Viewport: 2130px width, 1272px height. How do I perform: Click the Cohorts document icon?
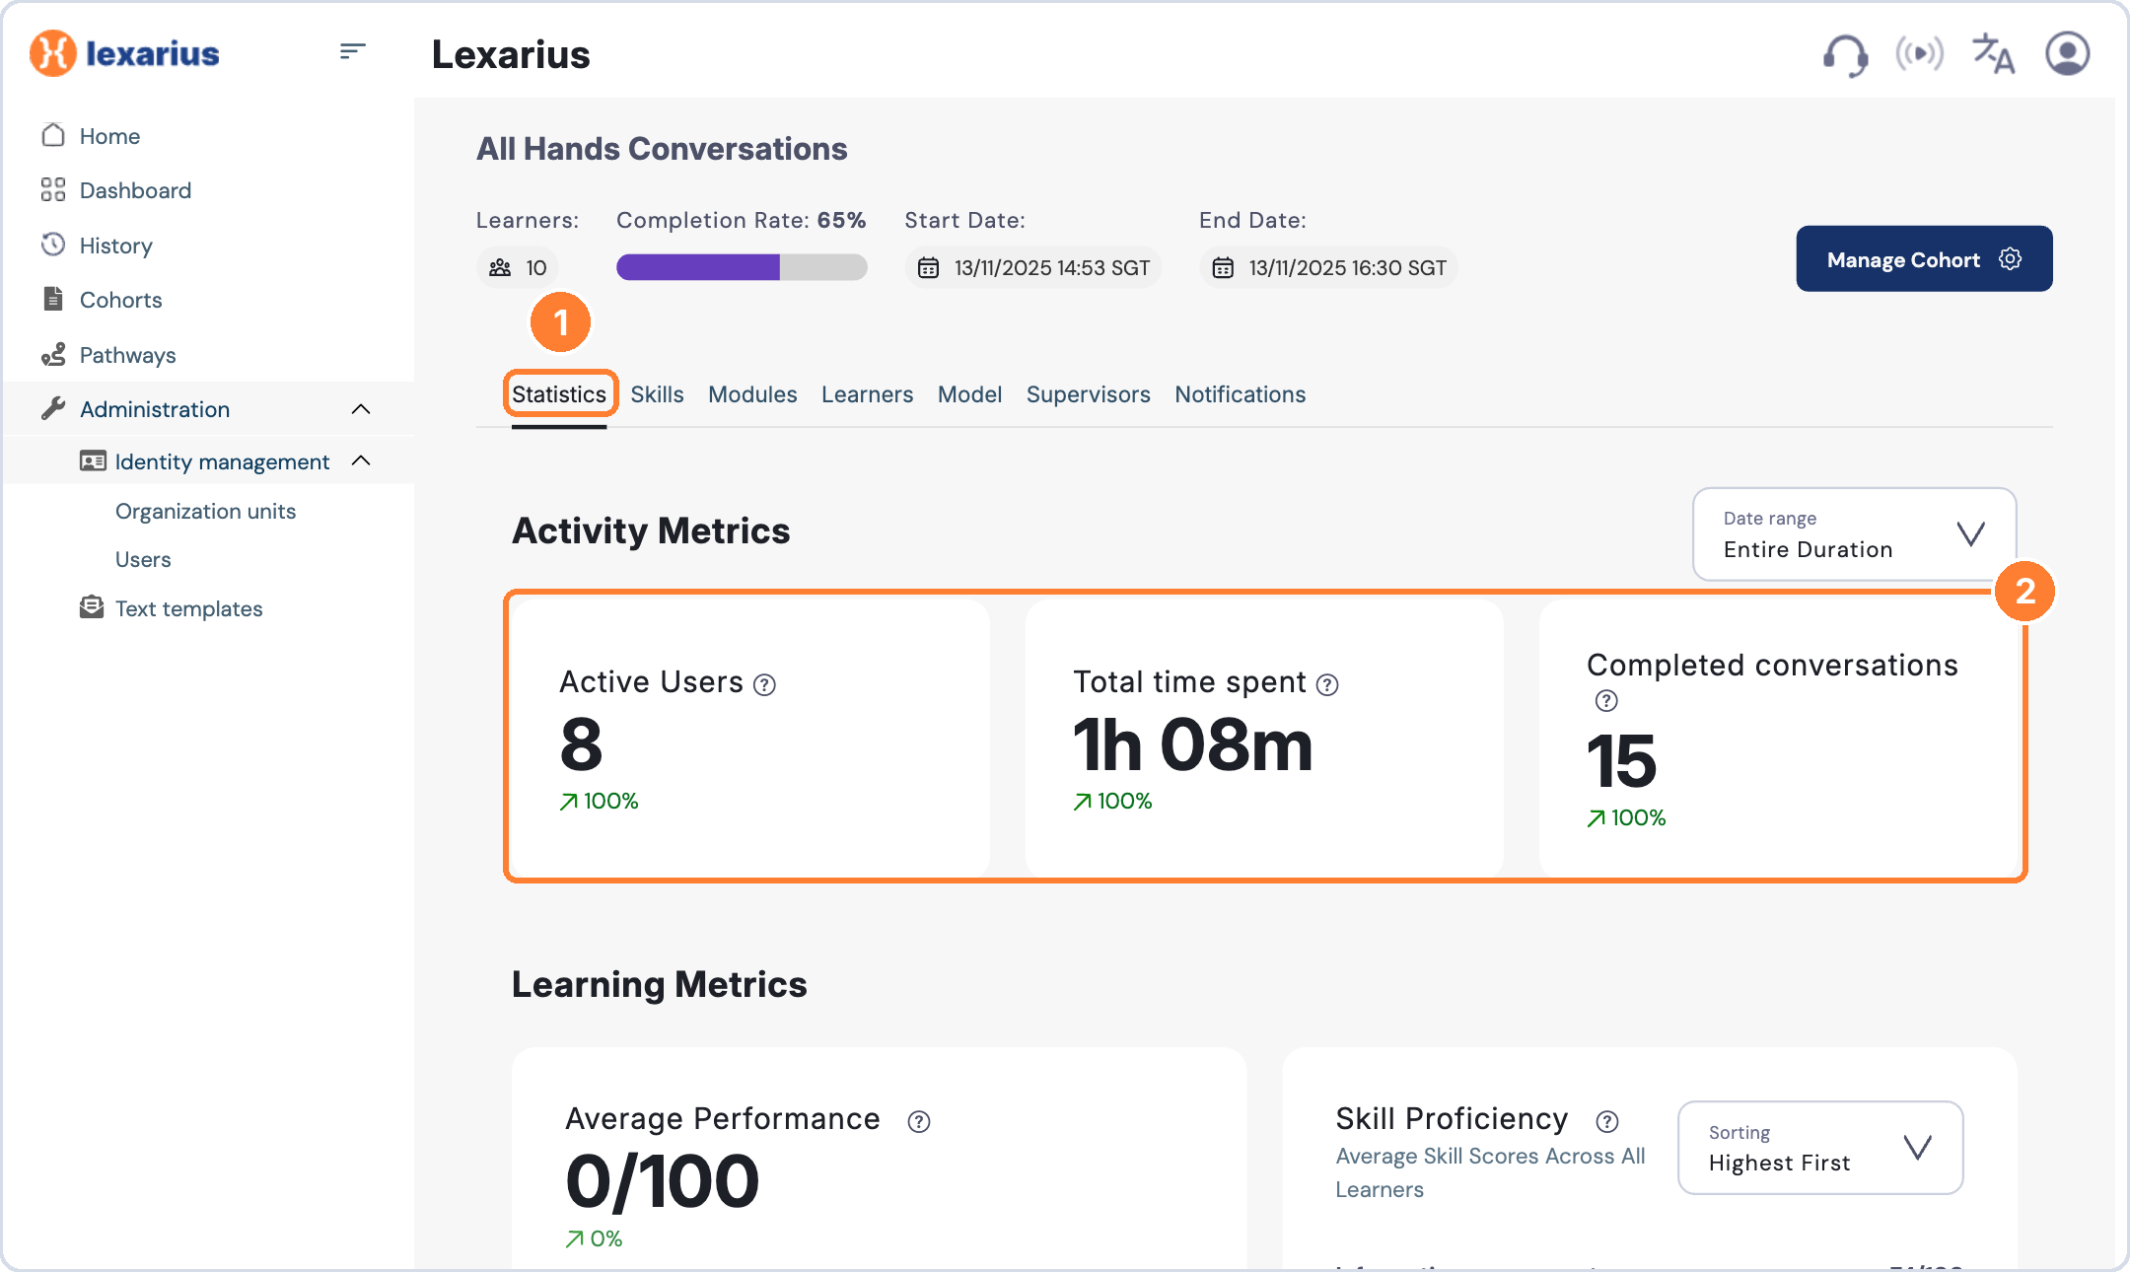click(x=53, y=299)
